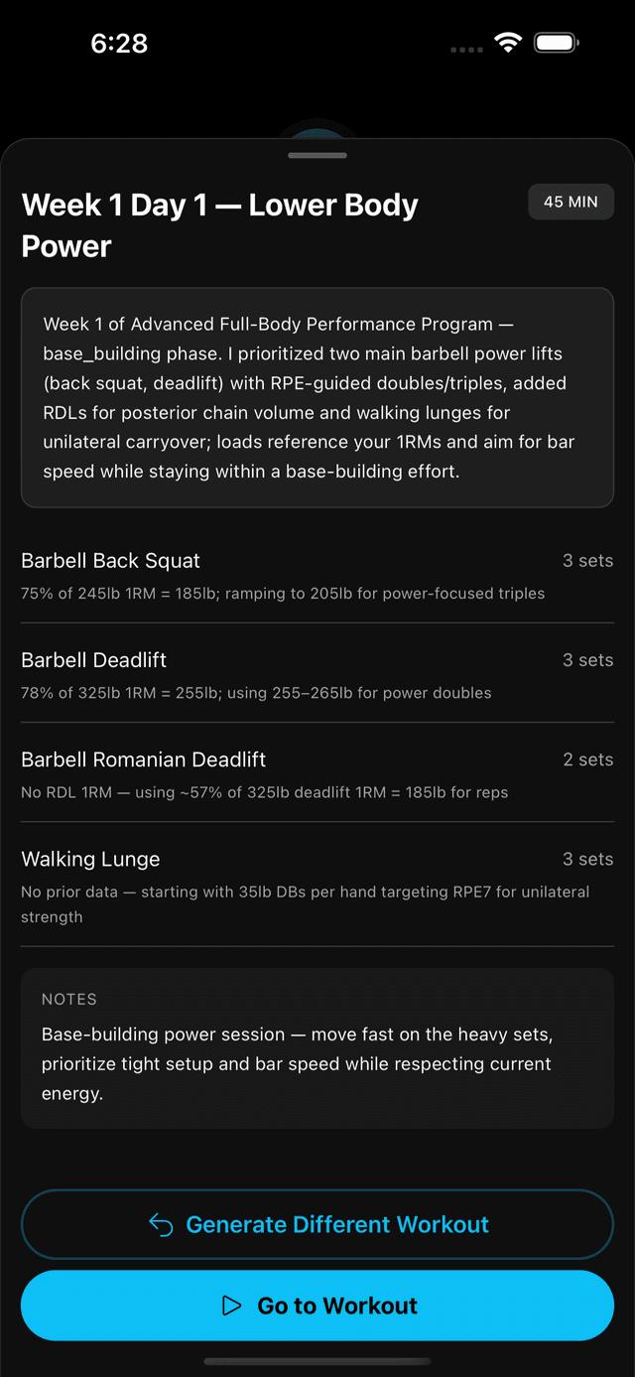Tap the 3 sets label for Back Squat
This screenshot has height=1377, width=635.
(587, 561)
